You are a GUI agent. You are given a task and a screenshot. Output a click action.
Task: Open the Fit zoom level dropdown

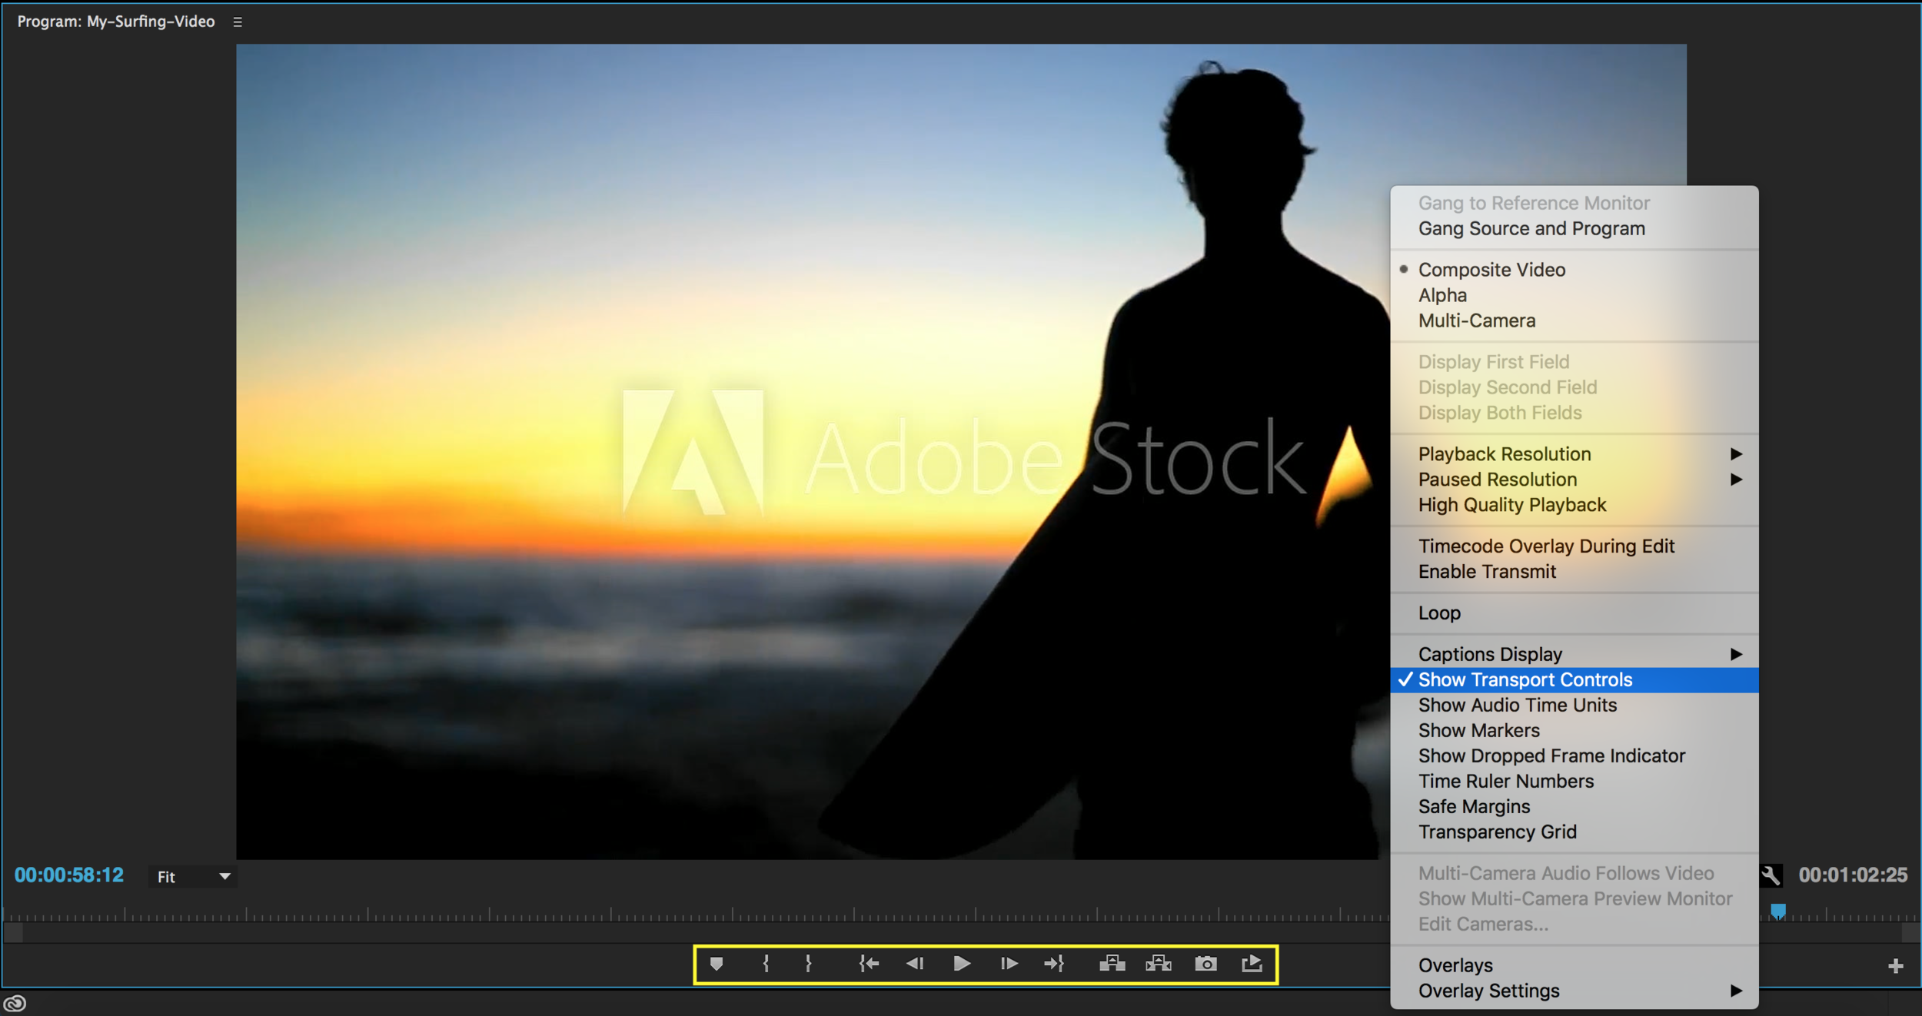click(192, 877)
